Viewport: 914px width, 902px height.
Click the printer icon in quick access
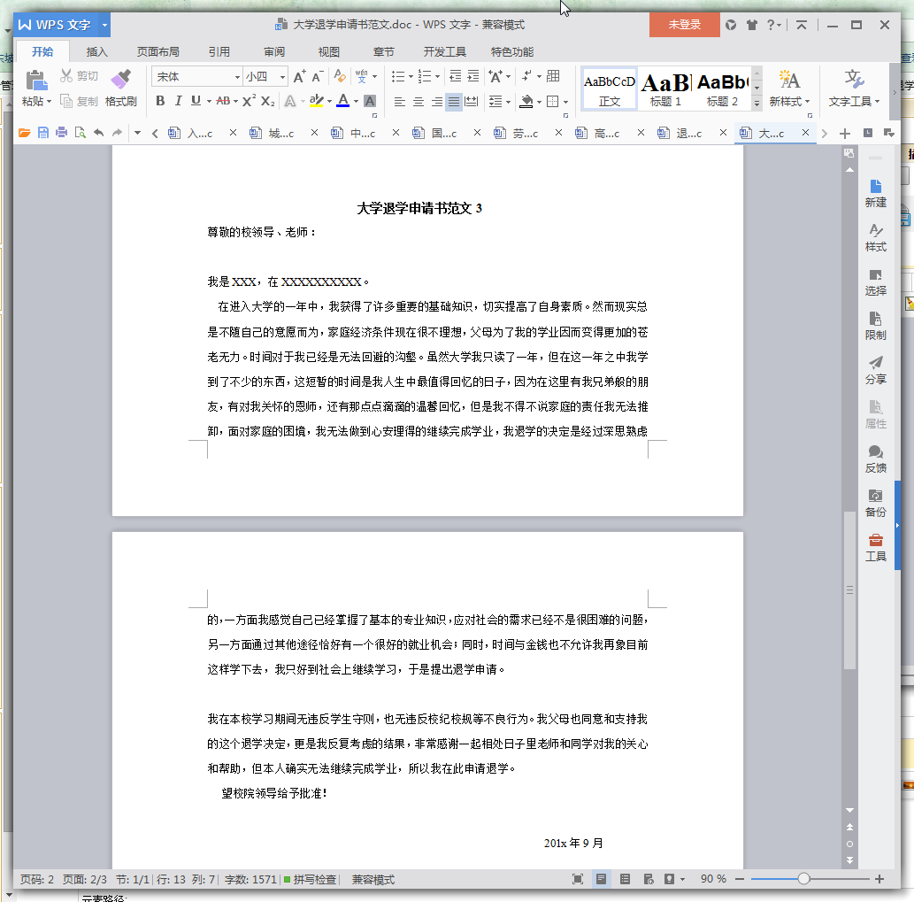point(61,133)
